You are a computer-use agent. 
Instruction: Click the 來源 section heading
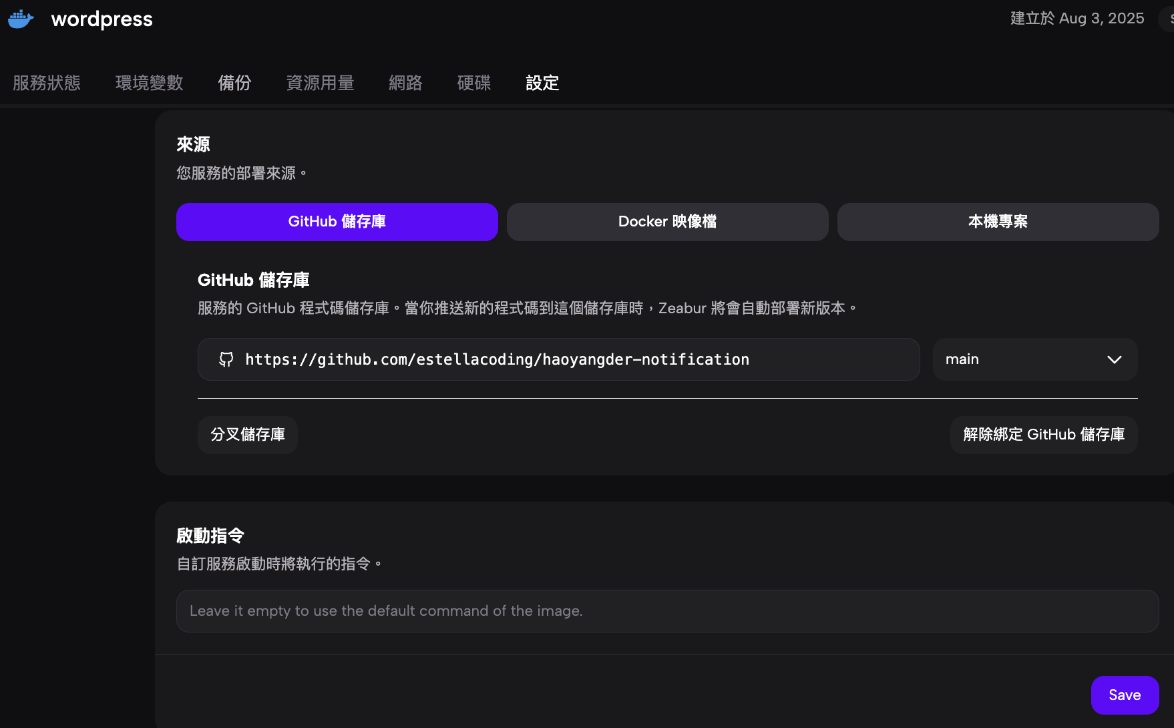click(x=194, y=144)
